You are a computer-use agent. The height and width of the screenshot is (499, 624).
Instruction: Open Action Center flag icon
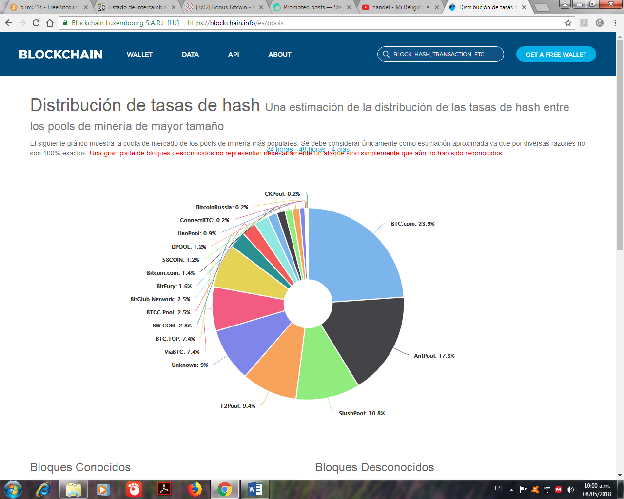point(523,489)
